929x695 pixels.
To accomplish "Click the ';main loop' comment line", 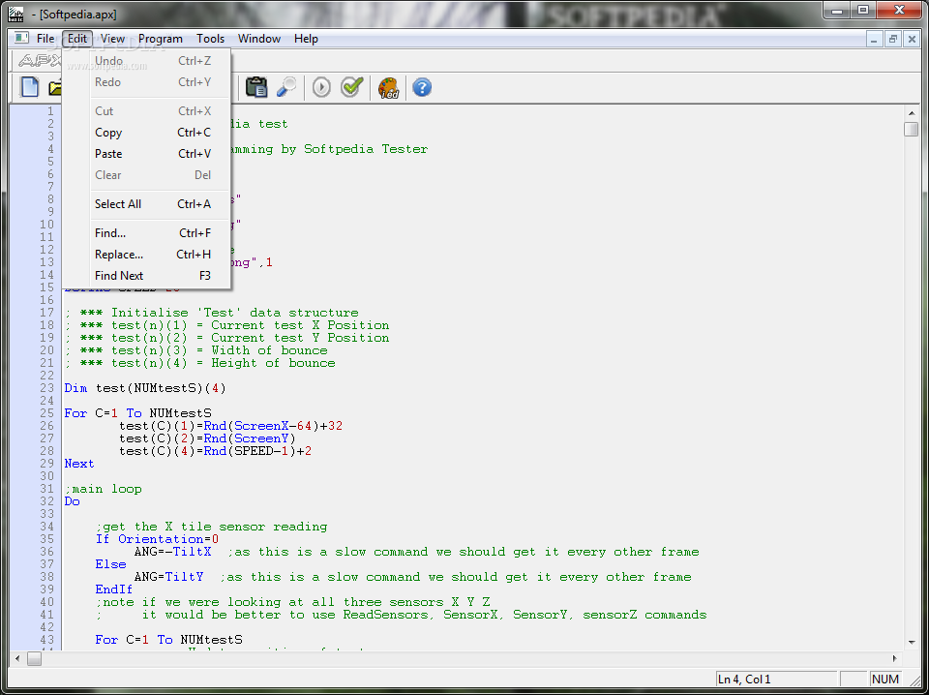I will [104, 490].
